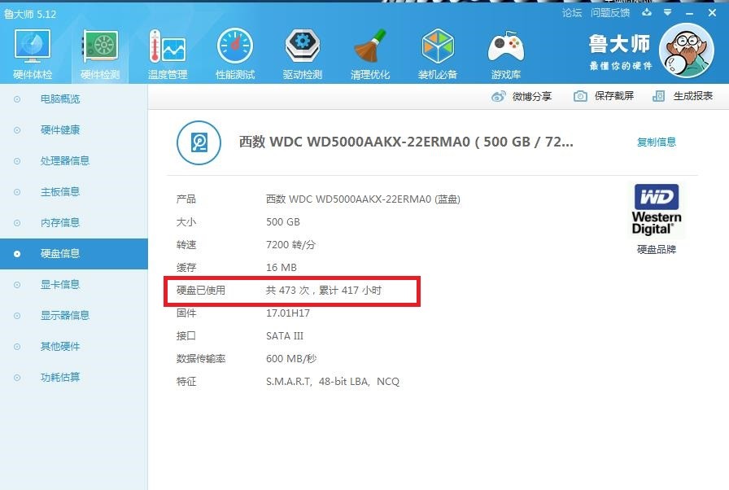Click the Western Digital brand logo

pyautogui.click(x=656, y=210)
